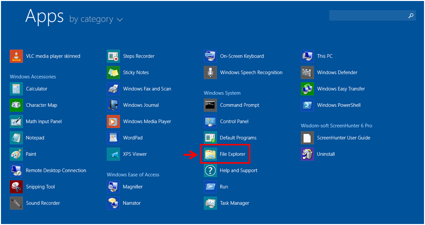
Task: Open the Character Map icon
Action: pyautogui.click(x=16, y=105)
